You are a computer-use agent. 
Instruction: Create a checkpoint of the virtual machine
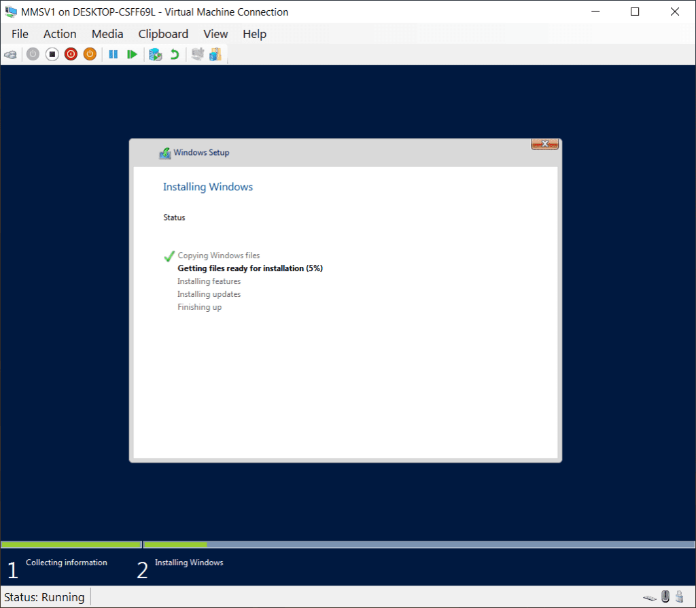coord(156,54)
